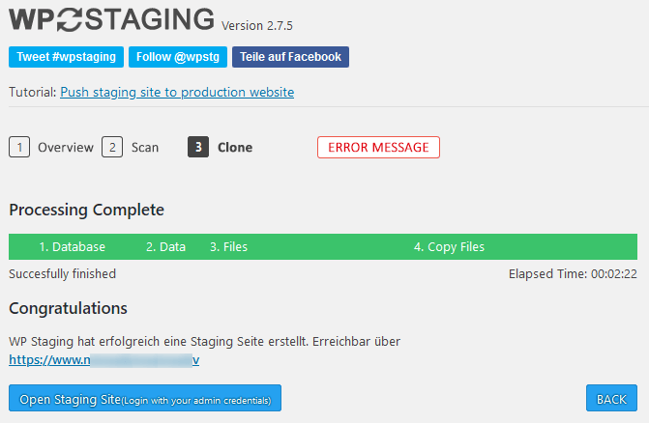Open the Push staging site tutorial link
This screenshot has width=649, height=423.
(x=177, y=92)
